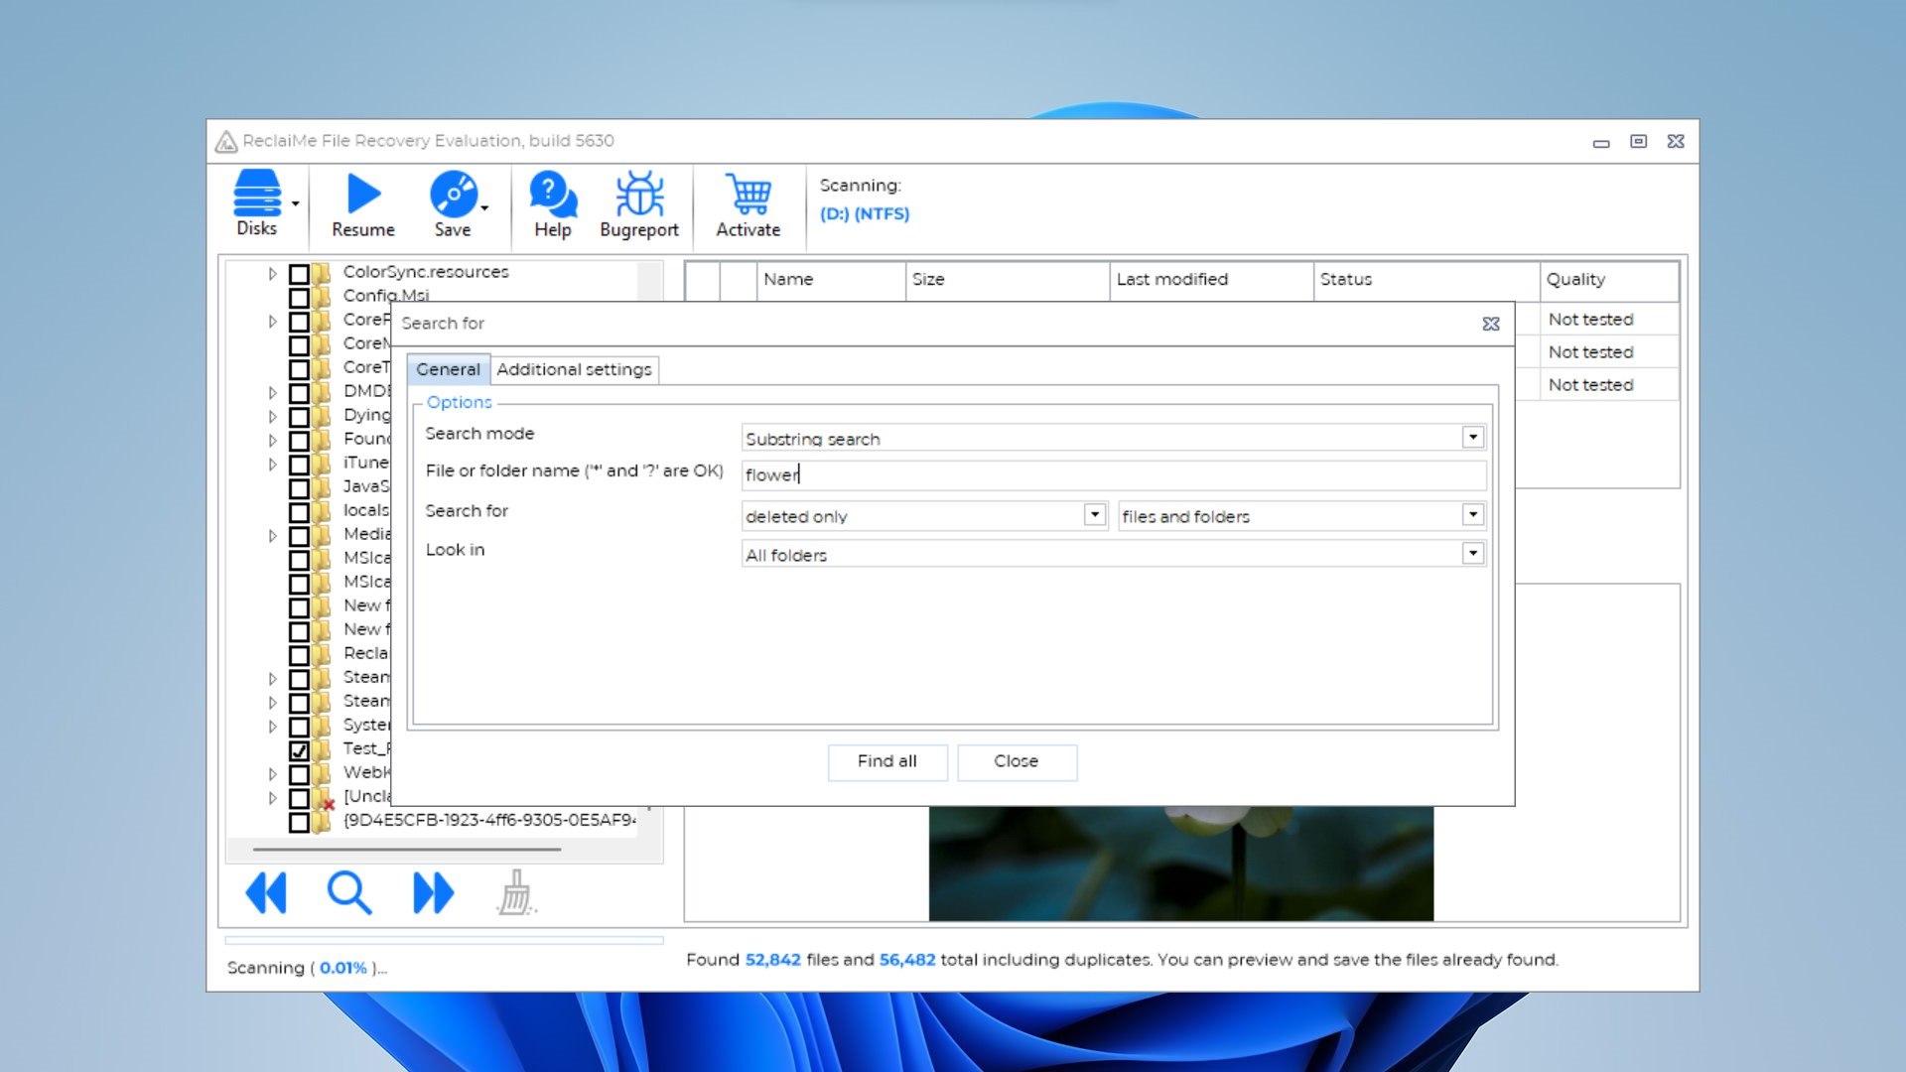Click the file name input field
Viewport: 1906px width, 1072px height.
point(1112,474)
